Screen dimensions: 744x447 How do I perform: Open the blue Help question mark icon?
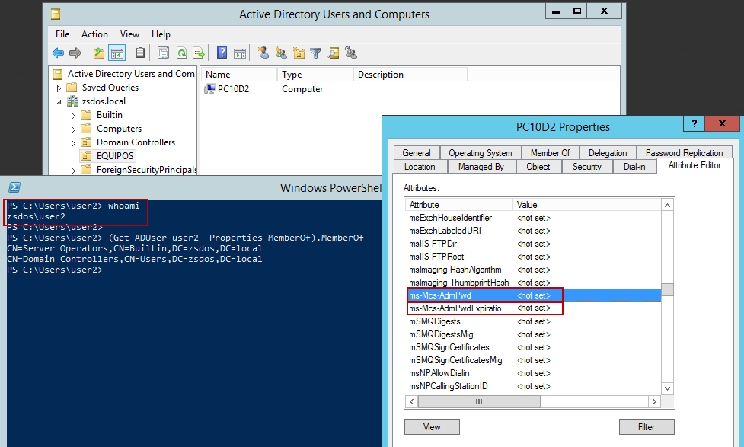(x=222, y=53)
